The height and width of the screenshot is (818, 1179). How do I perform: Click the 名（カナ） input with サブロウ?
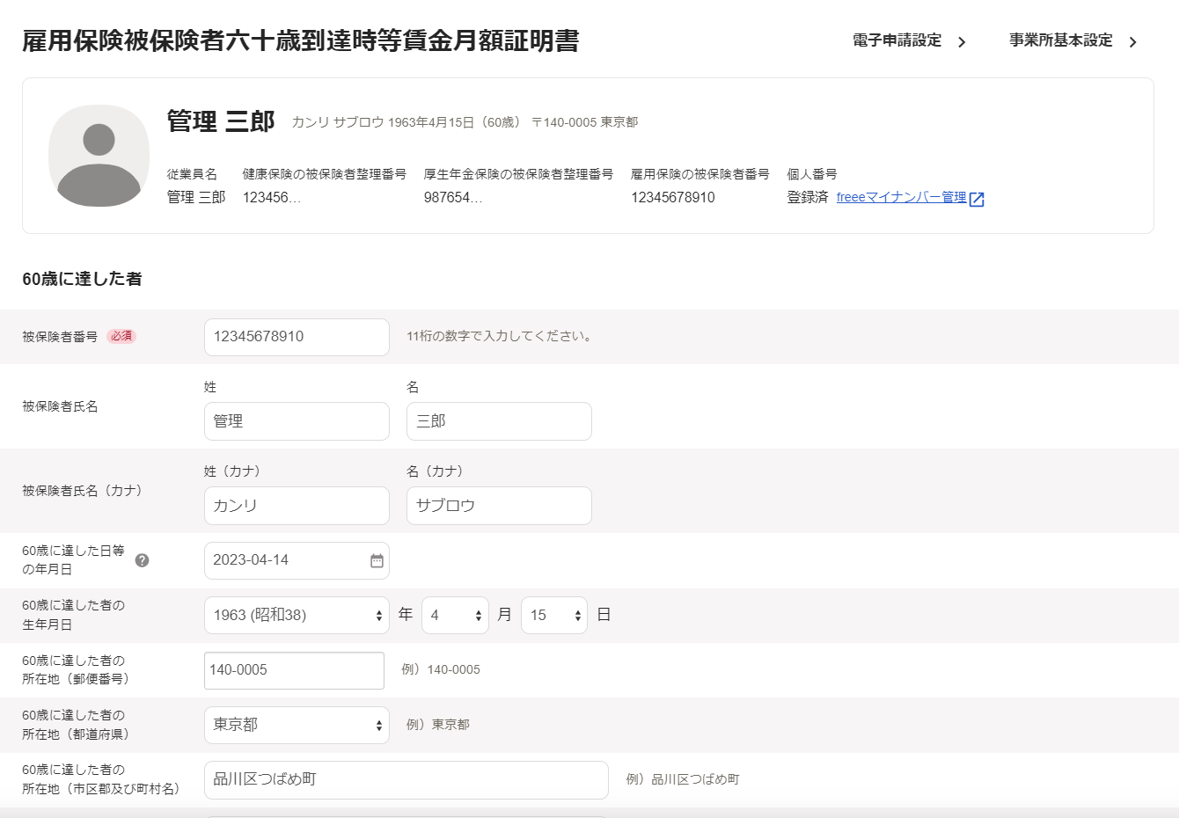click(x=499, y=506)
